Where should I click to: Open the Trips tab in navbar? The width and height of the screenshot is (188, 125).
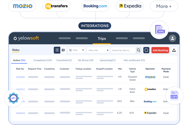pos(102,39)
